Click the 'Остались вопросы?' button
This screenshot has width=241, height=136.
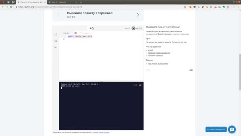click(x=216, y=129)
